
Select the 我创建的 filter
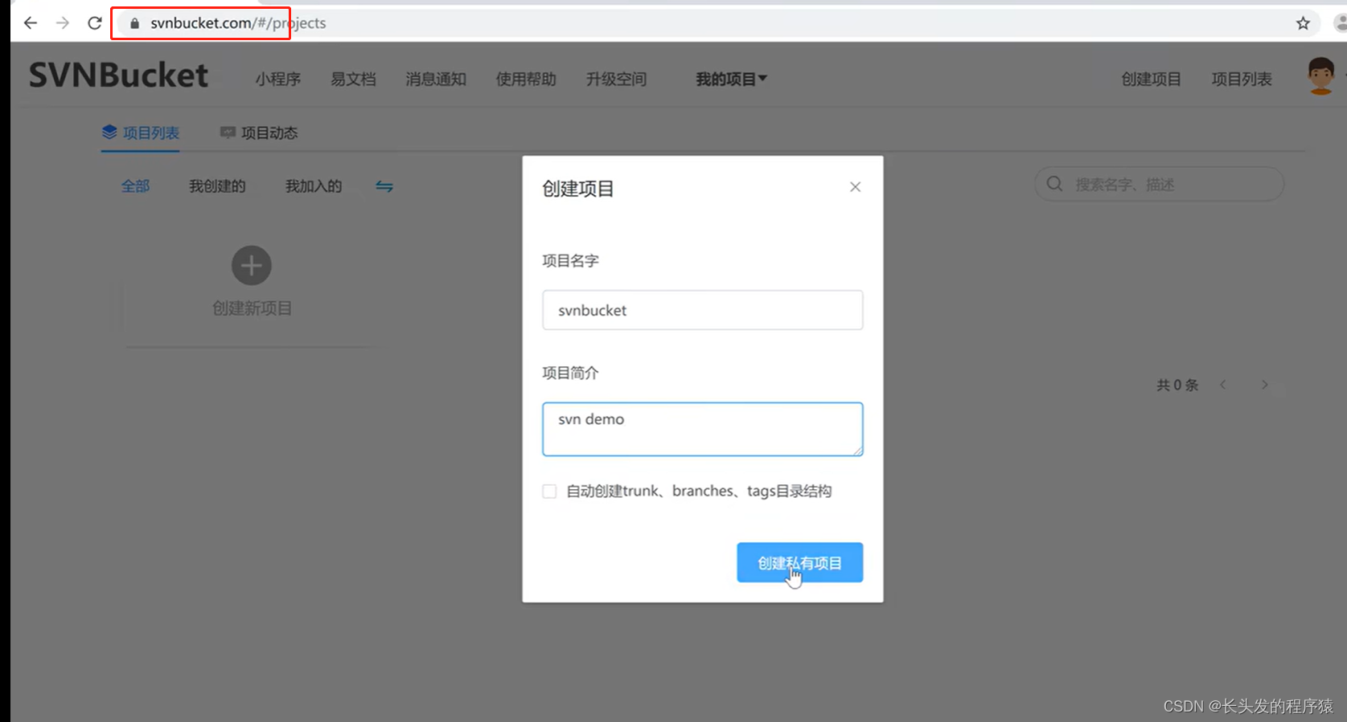(x=217, y=186)
